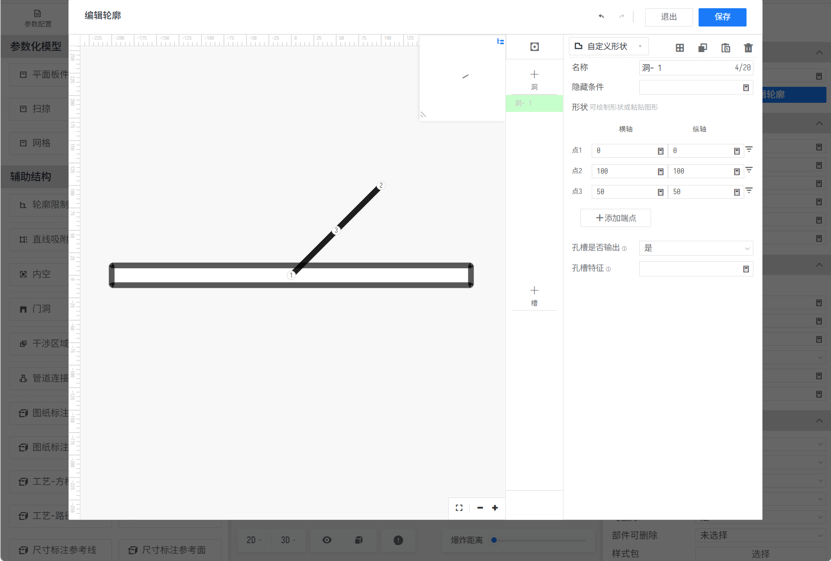
Task: Open formula editor for 点3 纵轴
Action: pos(737,192)
